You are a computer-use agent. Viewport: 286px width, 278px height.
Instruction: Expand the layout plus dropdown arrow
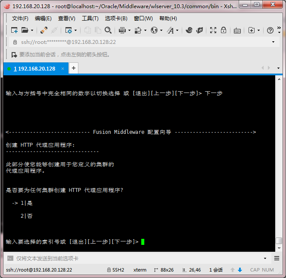(x=258, y=30)
